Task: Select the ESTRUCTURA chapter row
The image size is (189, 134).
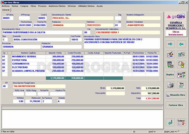Action: 80,60
